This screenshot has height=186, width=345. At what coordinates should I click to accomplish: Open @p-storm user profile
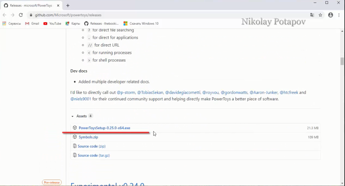126,93
